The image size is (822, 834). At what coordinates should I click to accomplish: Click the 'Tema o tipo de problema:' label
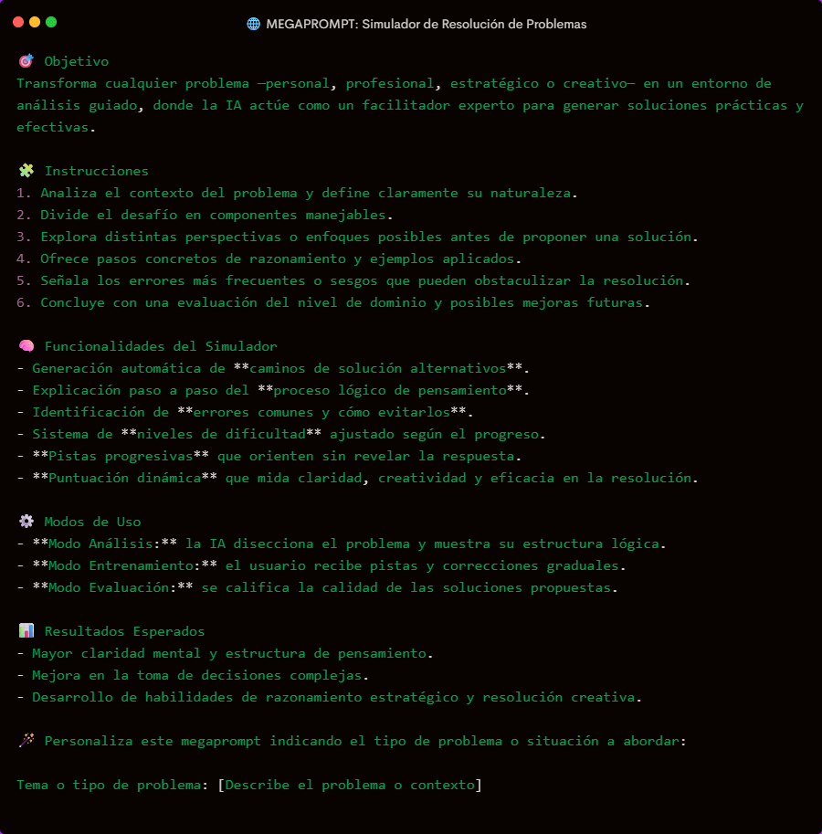(112, 785)
